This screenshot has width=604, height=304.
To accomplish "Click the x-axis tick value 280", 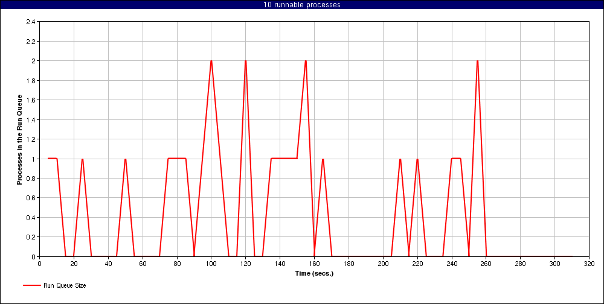I will pos(521,264).
